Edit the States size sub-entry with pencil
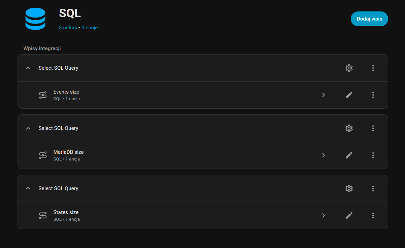This screenshot has height=248, width=405. (349, 215)
